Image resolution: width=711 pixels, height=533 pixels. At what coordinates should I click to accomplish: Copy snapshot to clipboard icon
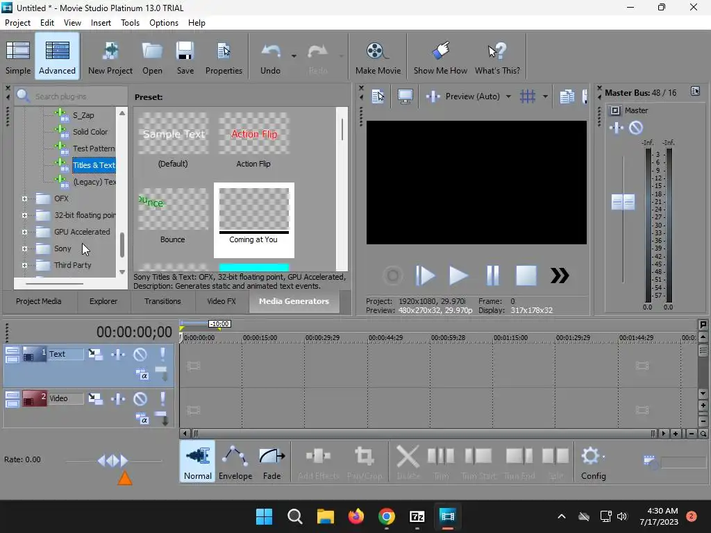[x=567, y=96]
